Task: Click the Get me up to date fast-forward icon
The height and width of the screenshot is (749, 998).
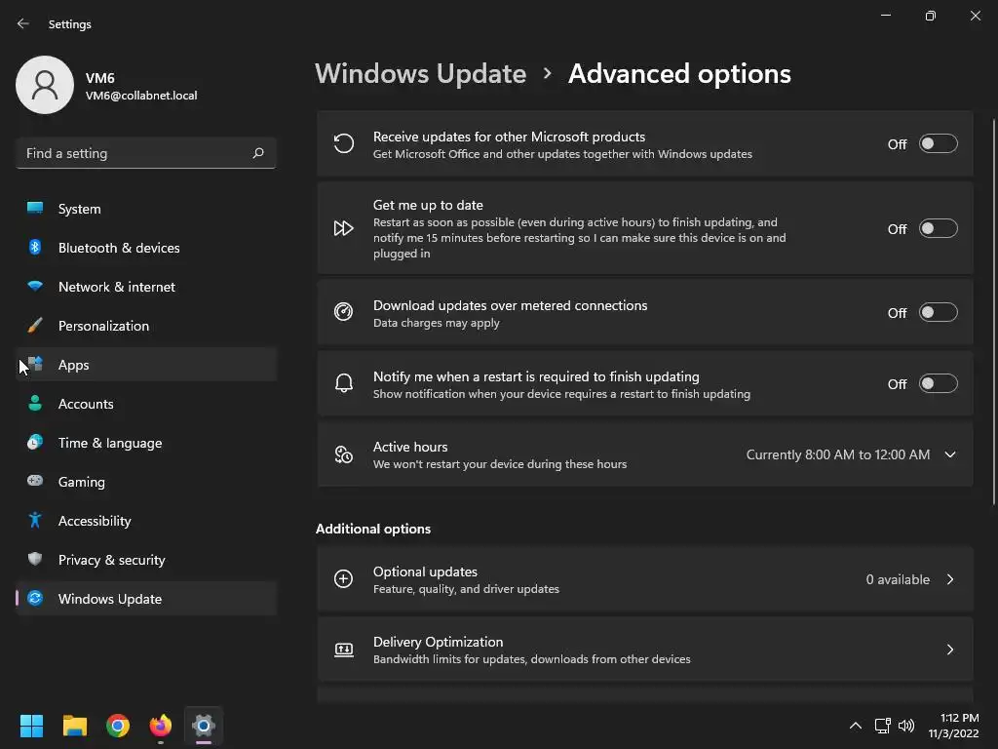Action: pyautogui.click(x=344, y=228)
